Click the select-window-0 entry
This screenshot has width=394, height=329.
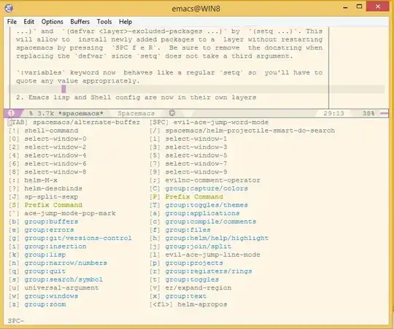(x=55, y=139)
